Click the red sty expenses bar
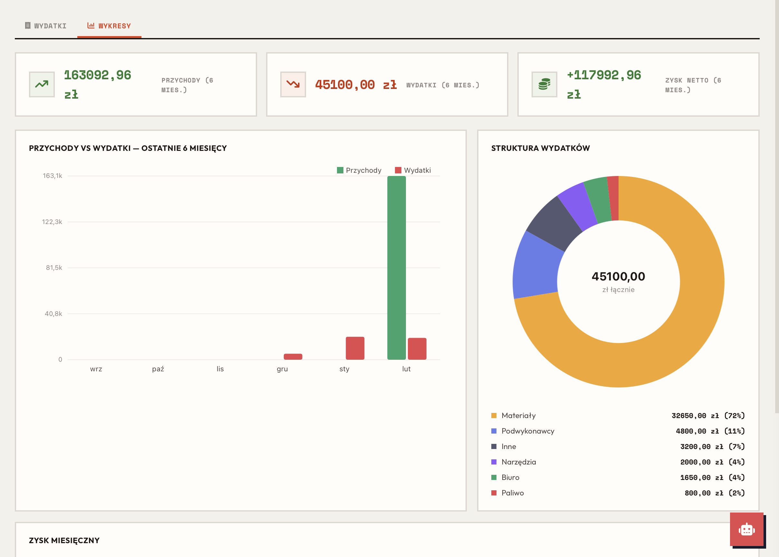This screenshot has height=557, width=779. [355, 348]
